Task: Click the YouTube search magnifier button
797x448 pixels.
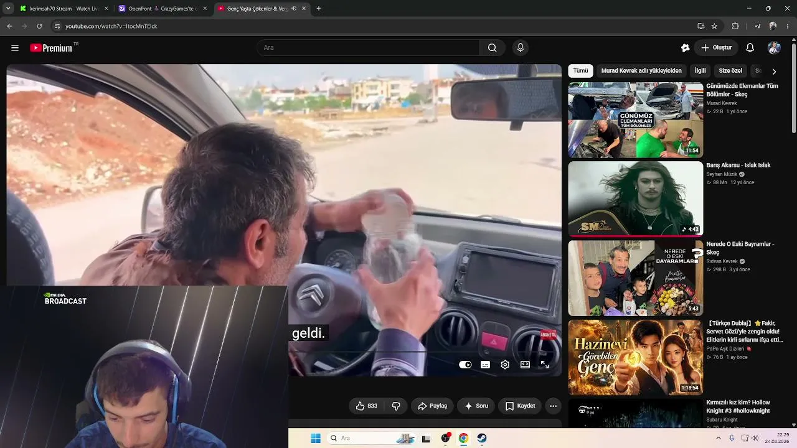Action: pos(492,48)
